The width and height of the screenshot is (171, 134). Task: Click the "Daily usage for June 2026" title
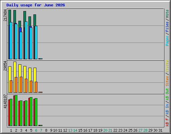(x=36, y=5)
